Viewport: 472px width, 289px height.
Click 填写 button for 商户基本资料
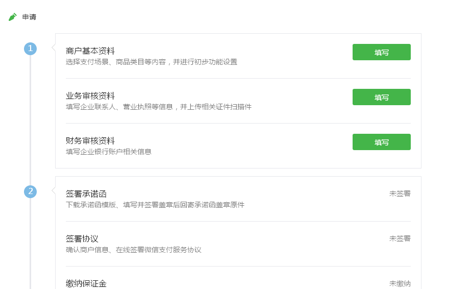(x=381, y=52)
